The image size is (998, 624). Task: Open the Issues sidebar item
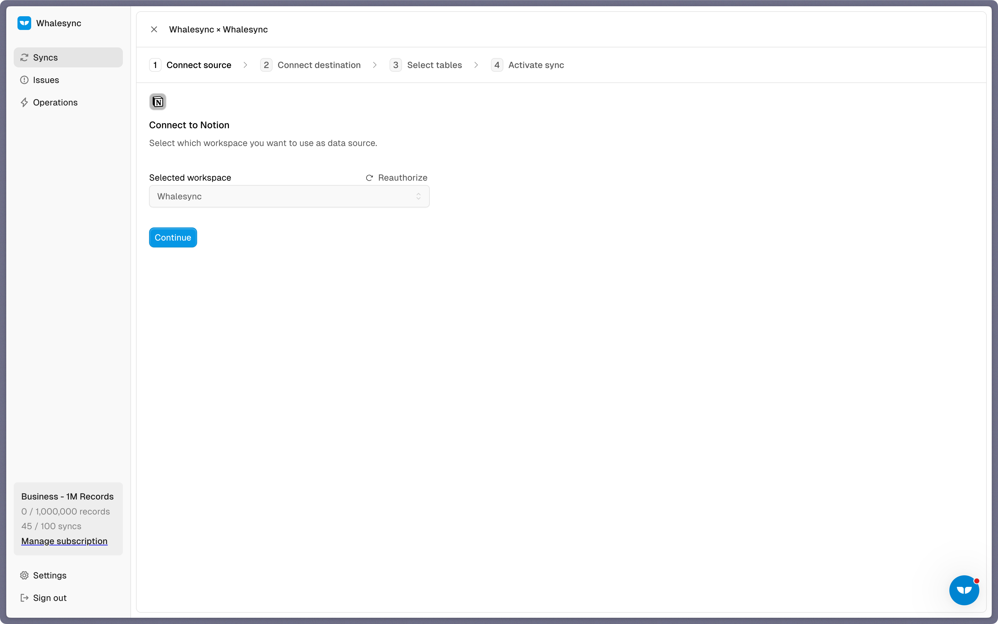tap(68, 80)
